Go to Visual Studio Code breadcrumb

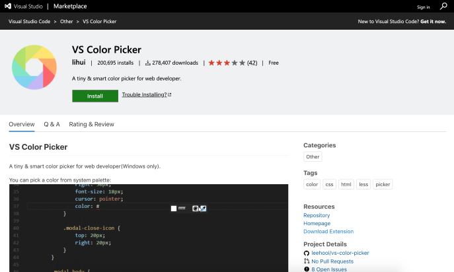coord(29,21)
